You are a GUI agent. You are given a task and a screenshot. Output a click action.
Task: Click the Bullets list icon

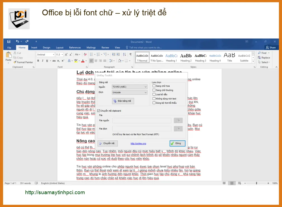click(x=91, y=54)
